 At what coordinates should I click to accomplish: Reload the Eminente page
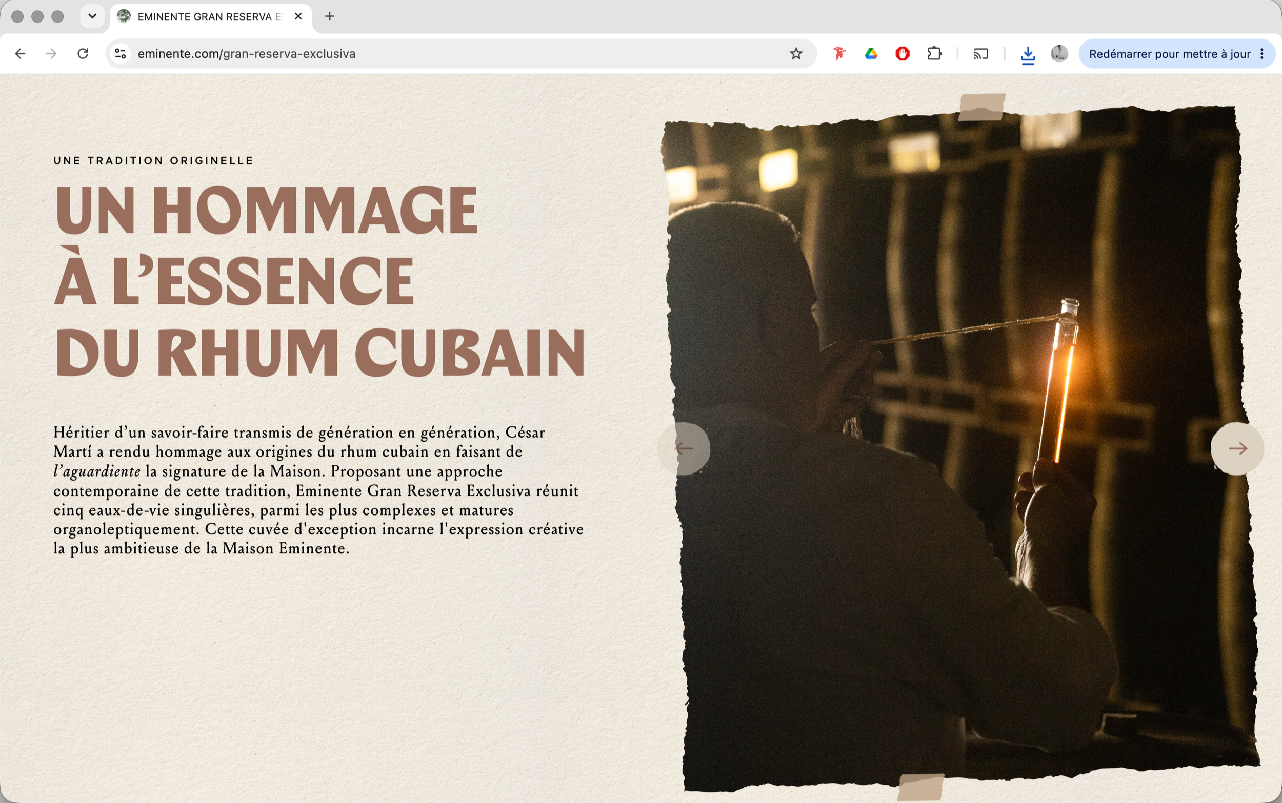tap(83, 54)
